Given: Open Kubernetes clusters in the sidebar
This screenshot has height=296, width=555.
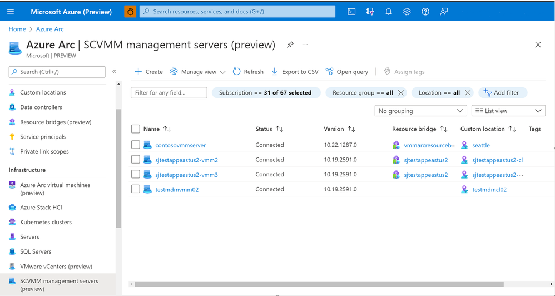Looking at the screenshot, I should click(46, 222).
